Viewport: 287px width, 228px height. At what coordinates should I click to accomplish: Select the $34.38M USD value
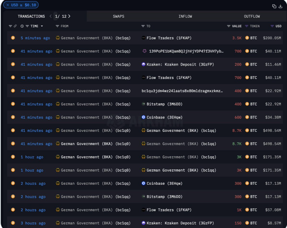[273, 117]
